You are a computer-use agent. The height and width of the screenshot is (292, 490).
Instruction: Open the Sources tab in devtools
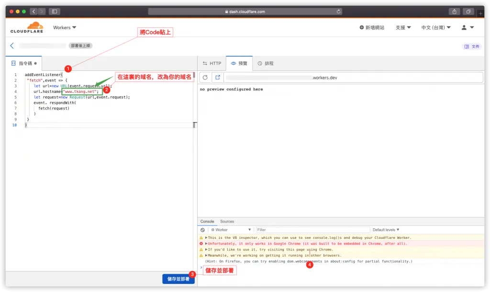pos(227,221)
